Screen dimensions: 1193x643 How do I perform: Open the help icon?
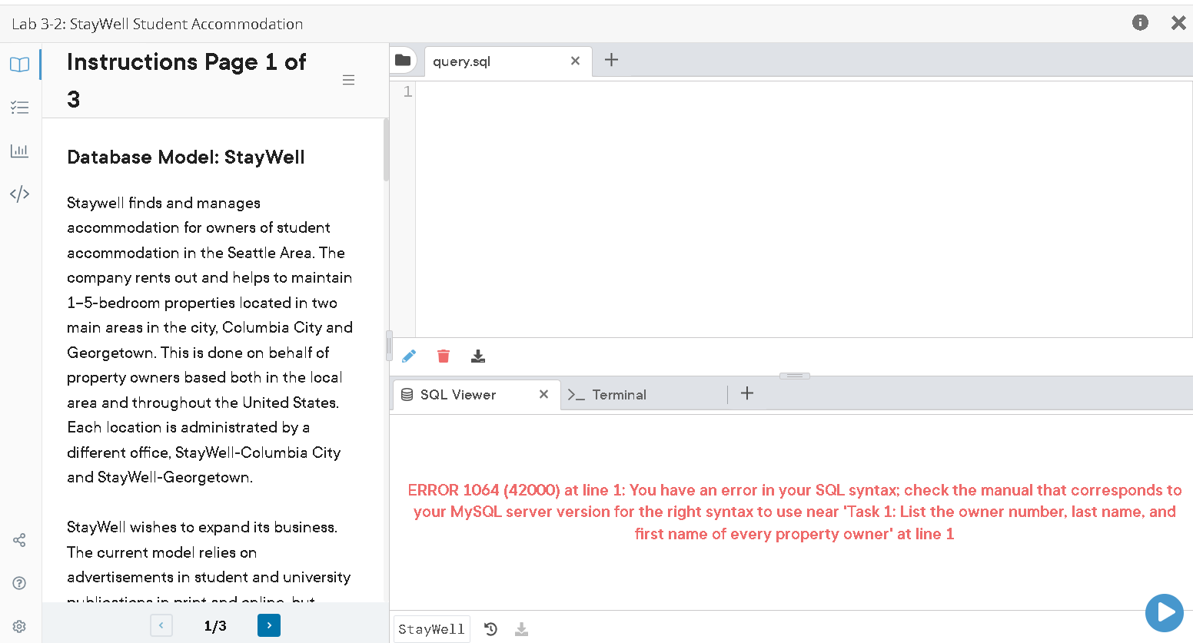[x=18, y=583]
